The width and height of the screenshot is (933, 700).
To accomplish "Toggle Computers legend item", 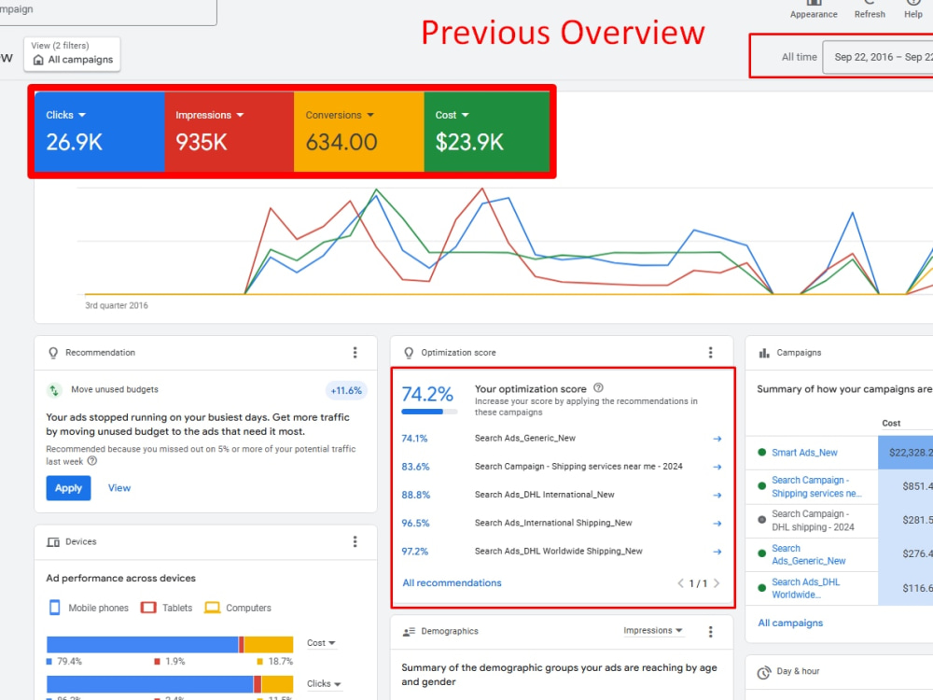I will click(237, 608).
